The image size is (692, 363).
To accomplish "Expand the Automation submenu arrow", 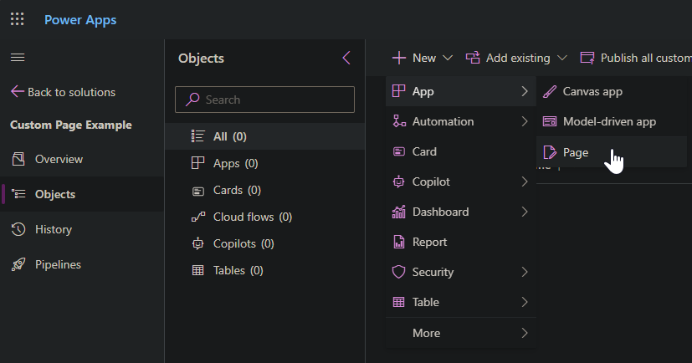I will tap(525, 121).
